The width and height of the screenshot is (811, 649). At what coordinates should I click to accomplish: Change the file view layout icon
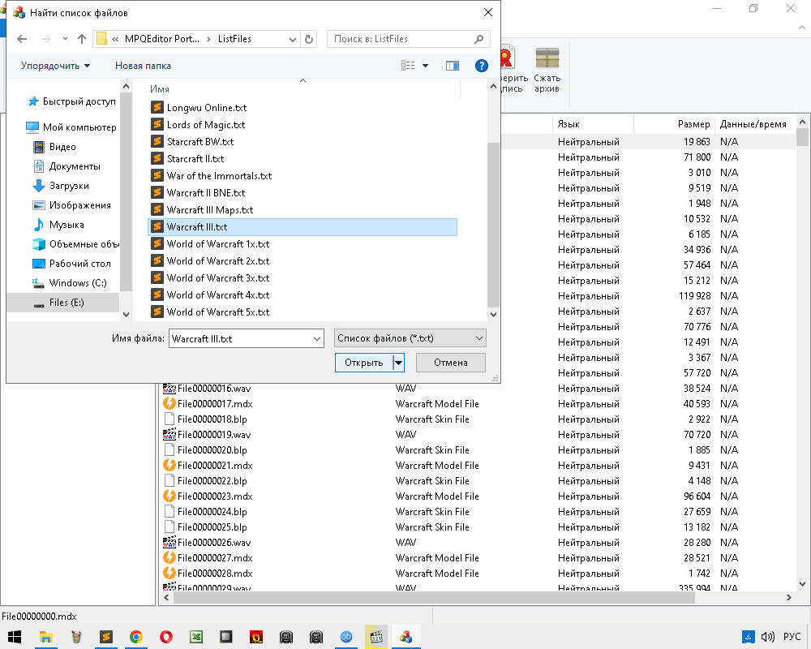[x=408, y=66]
